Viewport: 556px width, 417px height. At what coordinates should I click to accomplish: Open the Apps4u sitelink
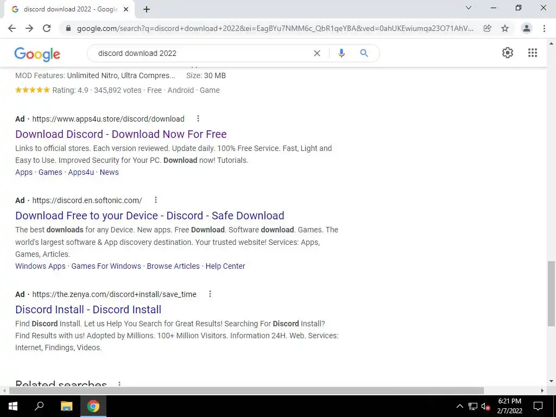(x=81, y=172)
